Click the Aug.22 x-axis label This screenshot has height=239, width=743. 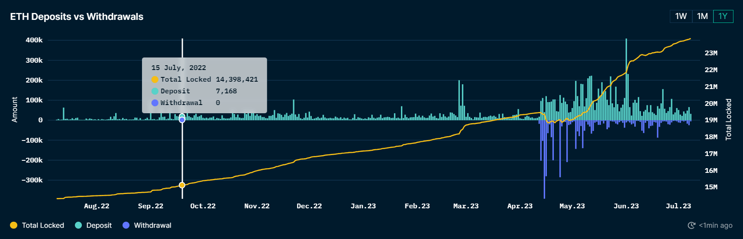(97, 206)
